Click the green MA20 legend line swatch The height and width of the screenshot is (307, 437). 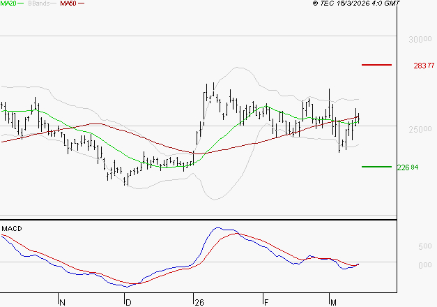tap(20, 3)
